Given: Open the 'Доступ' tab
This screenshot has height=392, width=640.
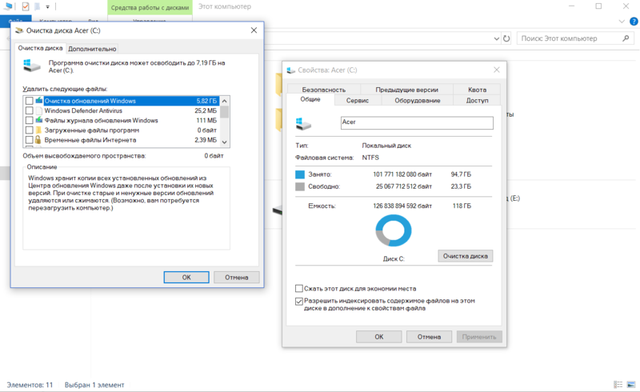Looking at the screenshot, I should pos(477,101).
